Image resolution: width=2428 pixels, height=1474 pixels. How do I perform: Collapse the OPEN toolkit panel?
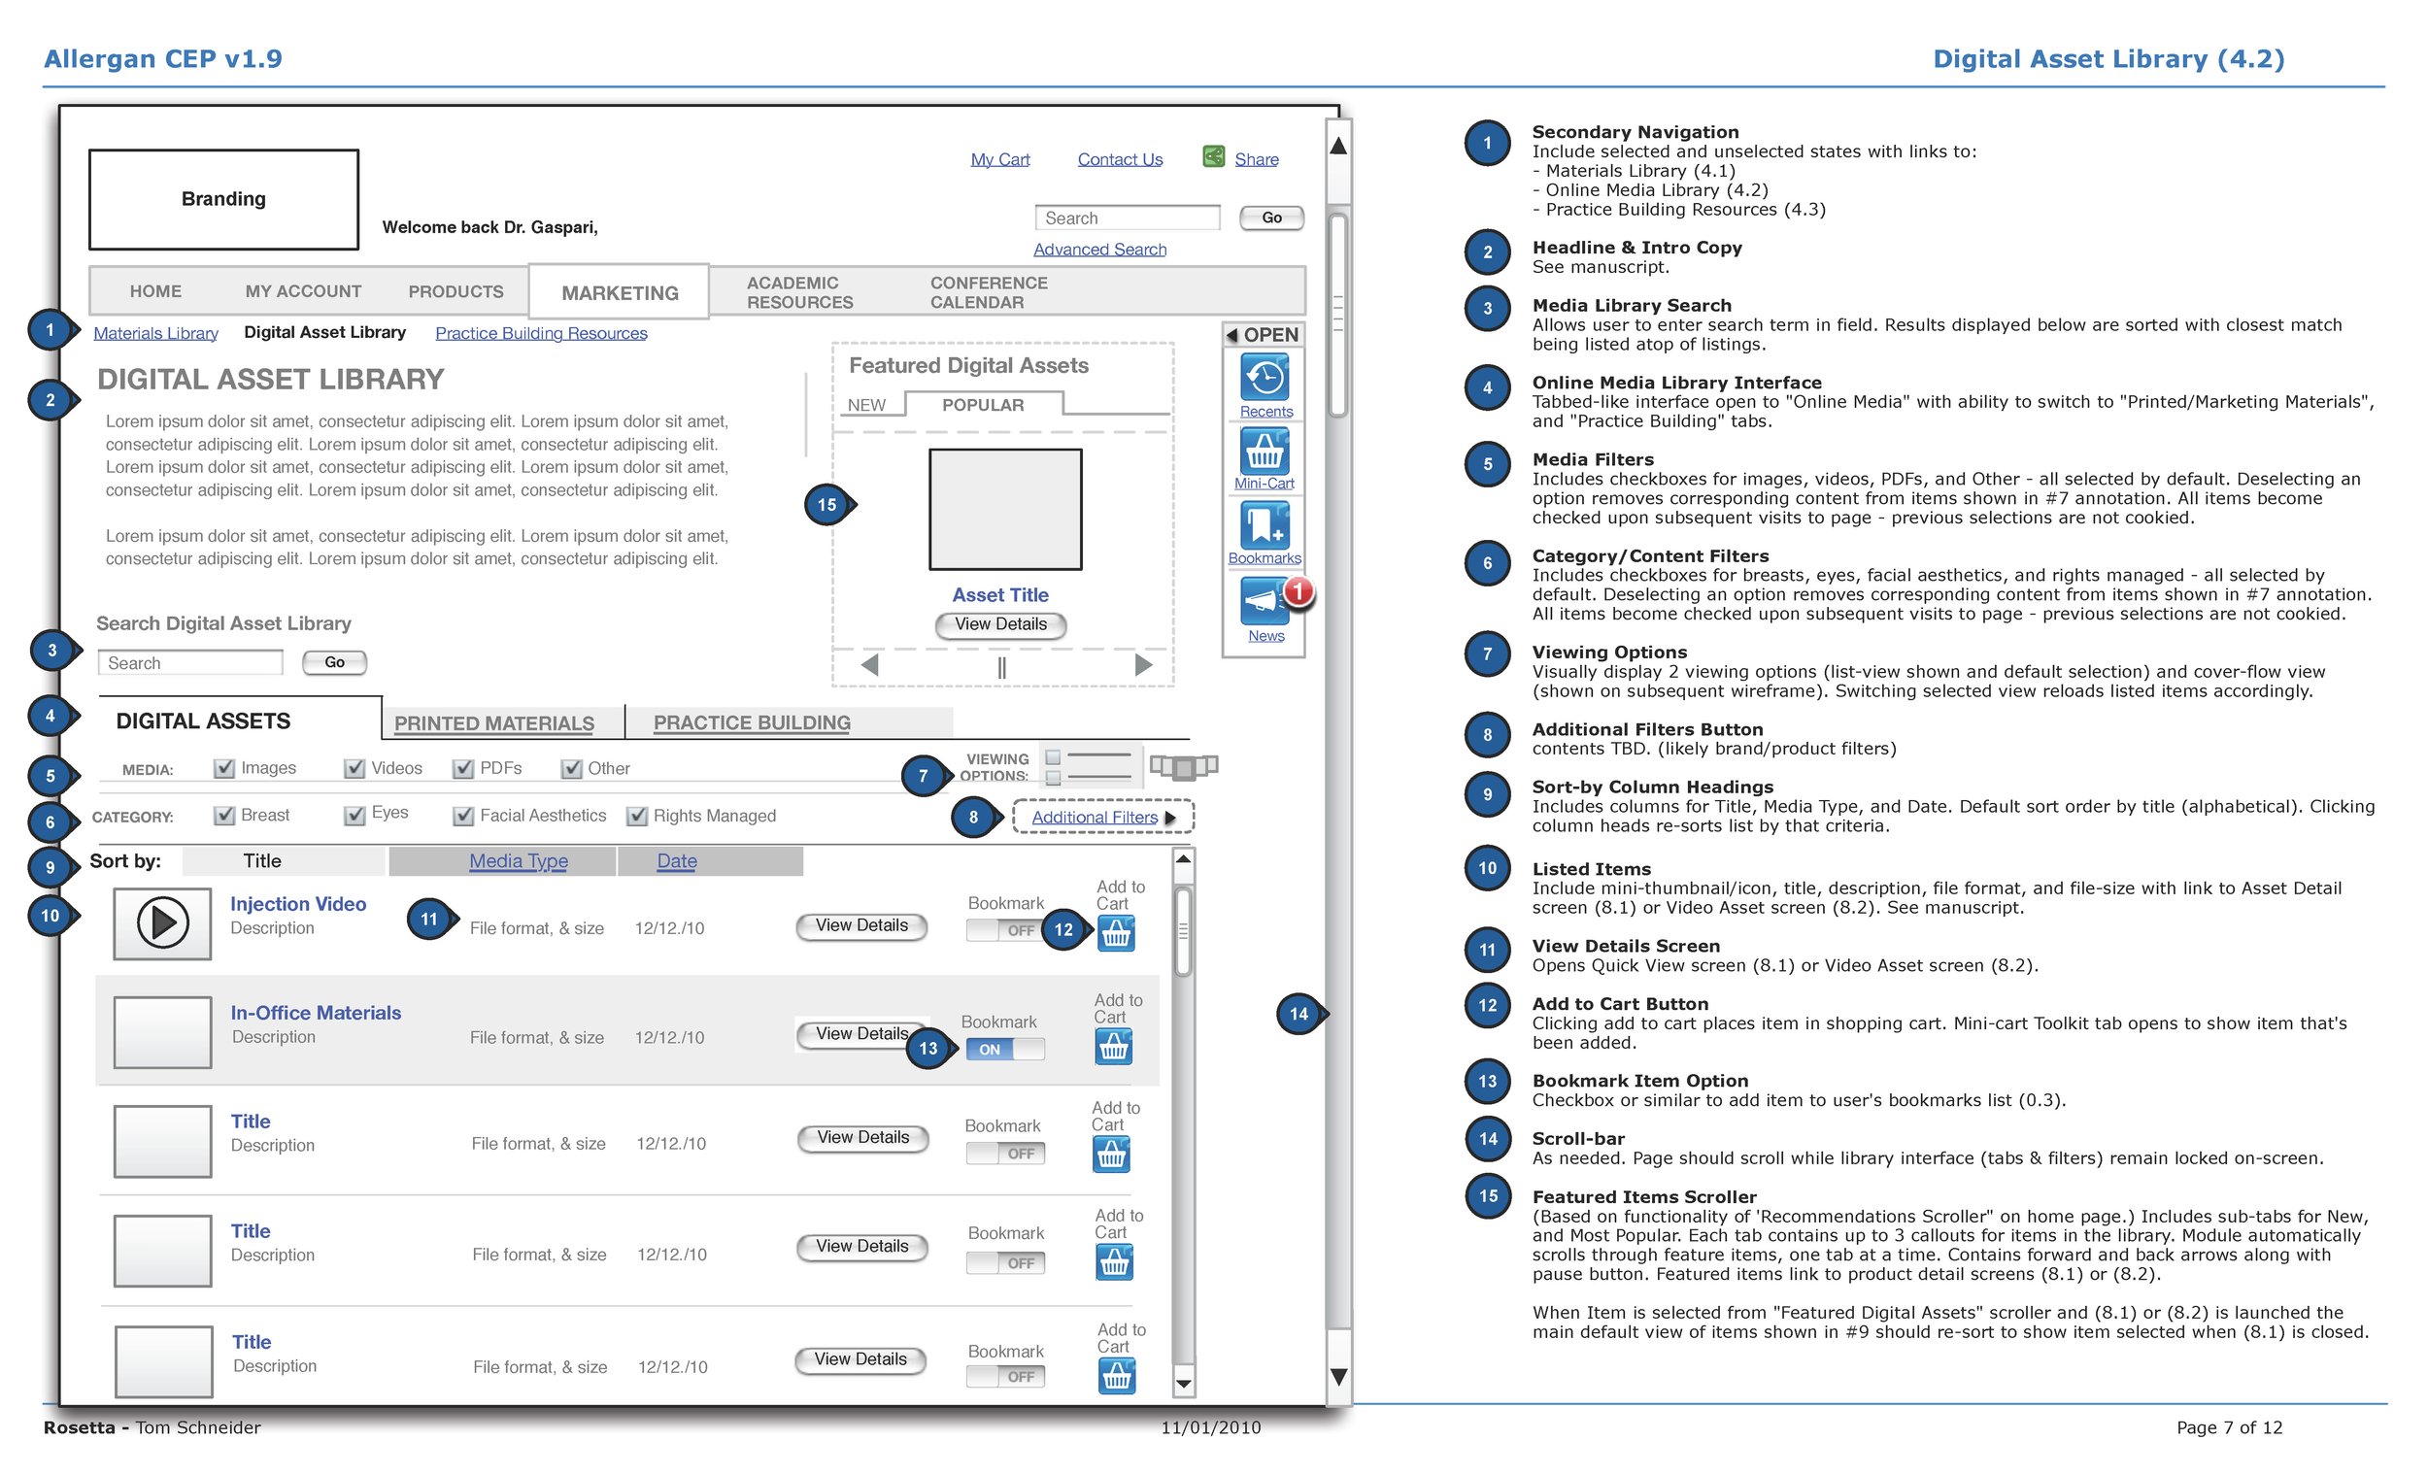pyautogui.click(x=1264, y=335)
